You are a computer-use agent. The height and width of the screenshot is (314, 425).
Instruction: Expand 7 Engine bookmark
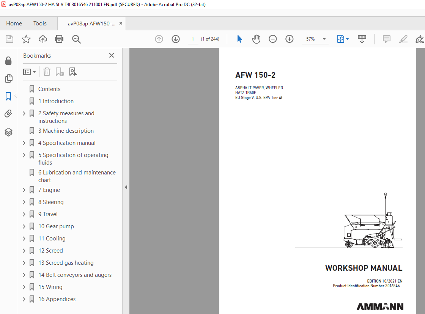point(24,190)
